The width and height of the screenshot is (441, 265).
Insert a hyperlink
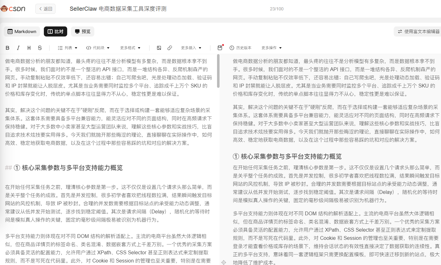click(170, 48)
